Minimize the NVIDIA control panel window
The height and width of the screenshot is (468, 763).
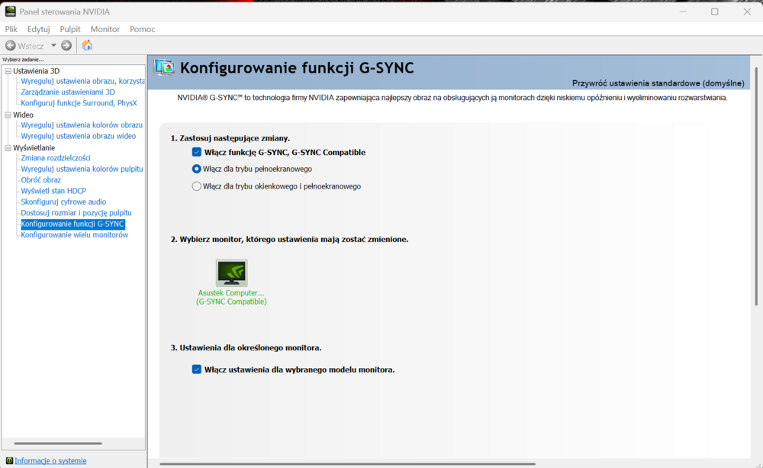(x=683, y=11)
